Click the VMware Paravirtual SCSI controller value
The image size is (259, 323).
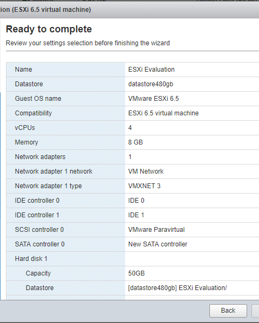pyautogui.click(x=156, y=230)
